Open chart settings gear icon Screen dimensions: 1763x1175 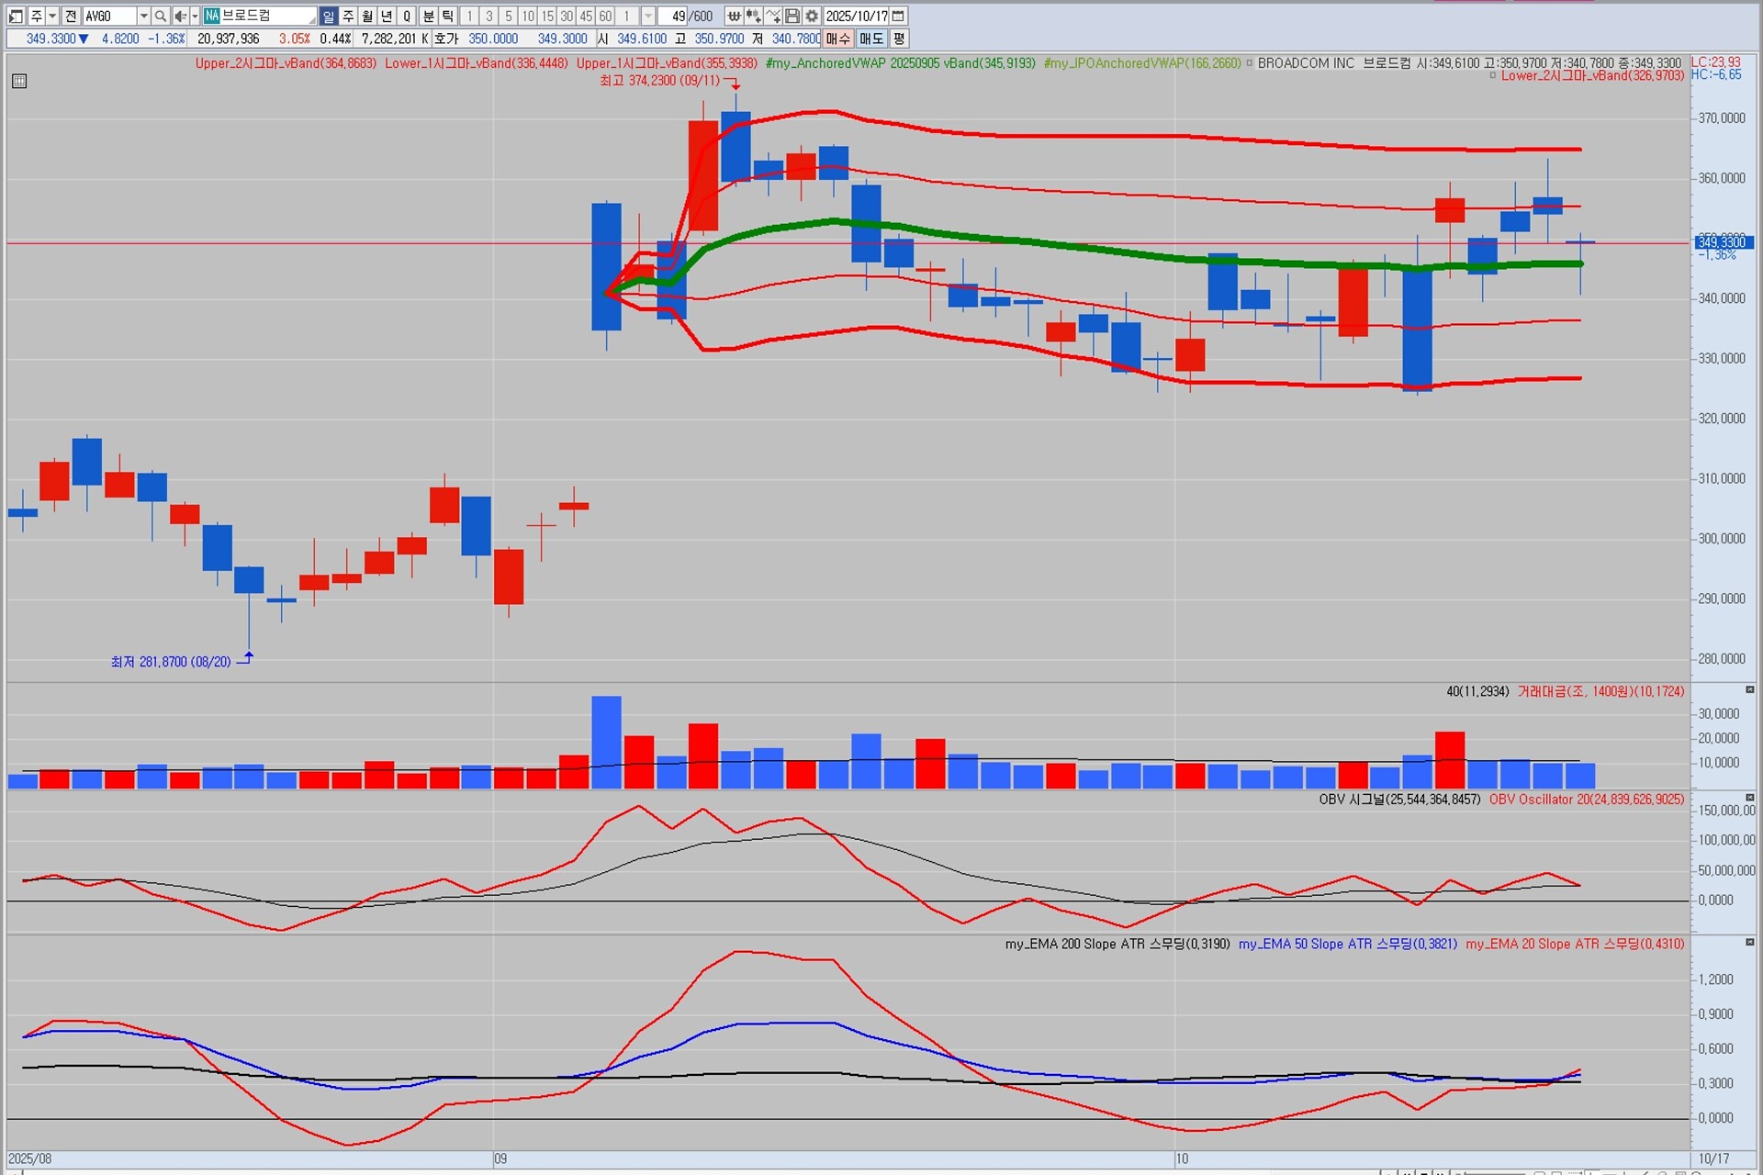tap(812, 16)
